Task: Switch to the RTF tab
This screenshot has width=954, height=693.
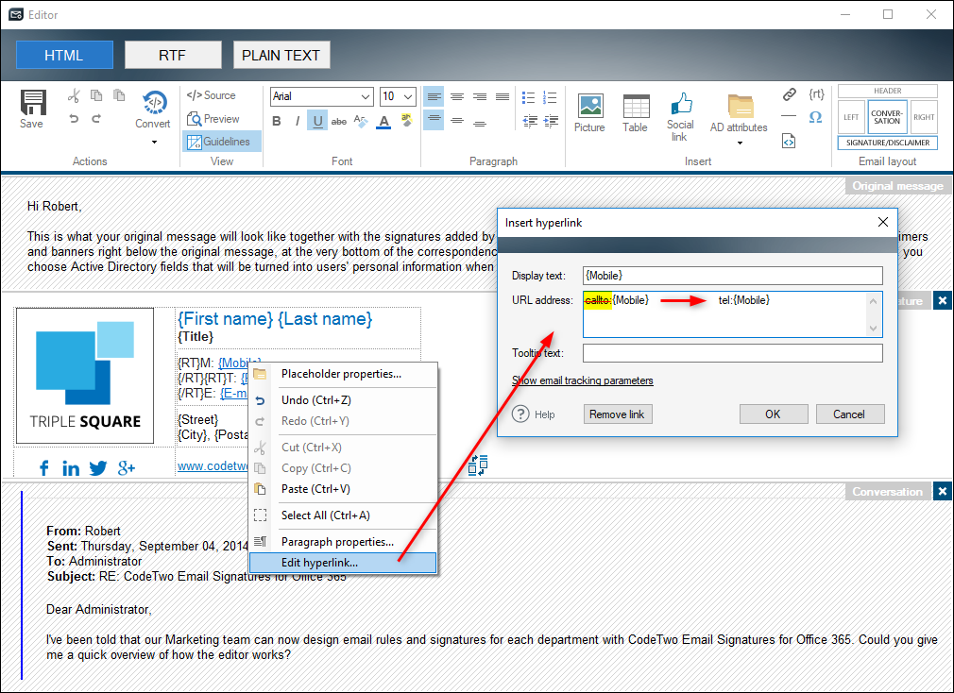Action: click(173, 55)
